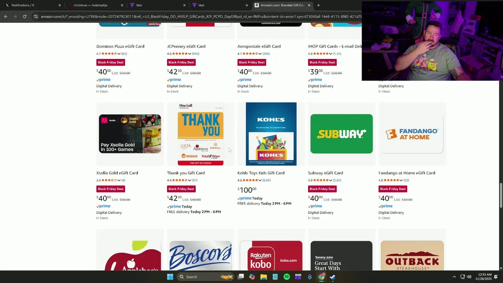The height and width of the screenshot is (283, 503).
Task: Expand Dominos Pizza rating dropdown
Action: [119, 54]
